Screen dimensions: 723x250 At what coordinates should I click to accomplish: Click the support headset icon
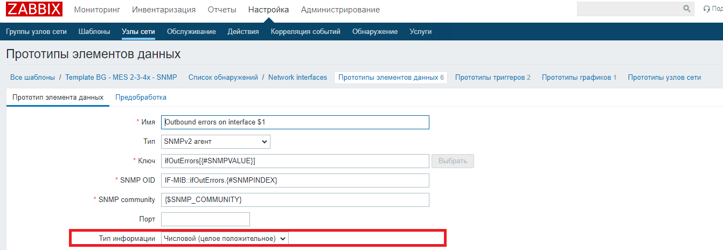point(707,9)
